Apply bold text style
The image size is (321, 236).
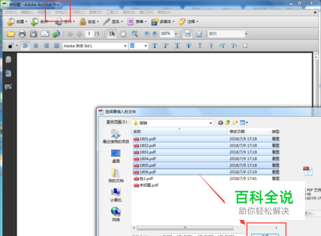pos(155,46)
